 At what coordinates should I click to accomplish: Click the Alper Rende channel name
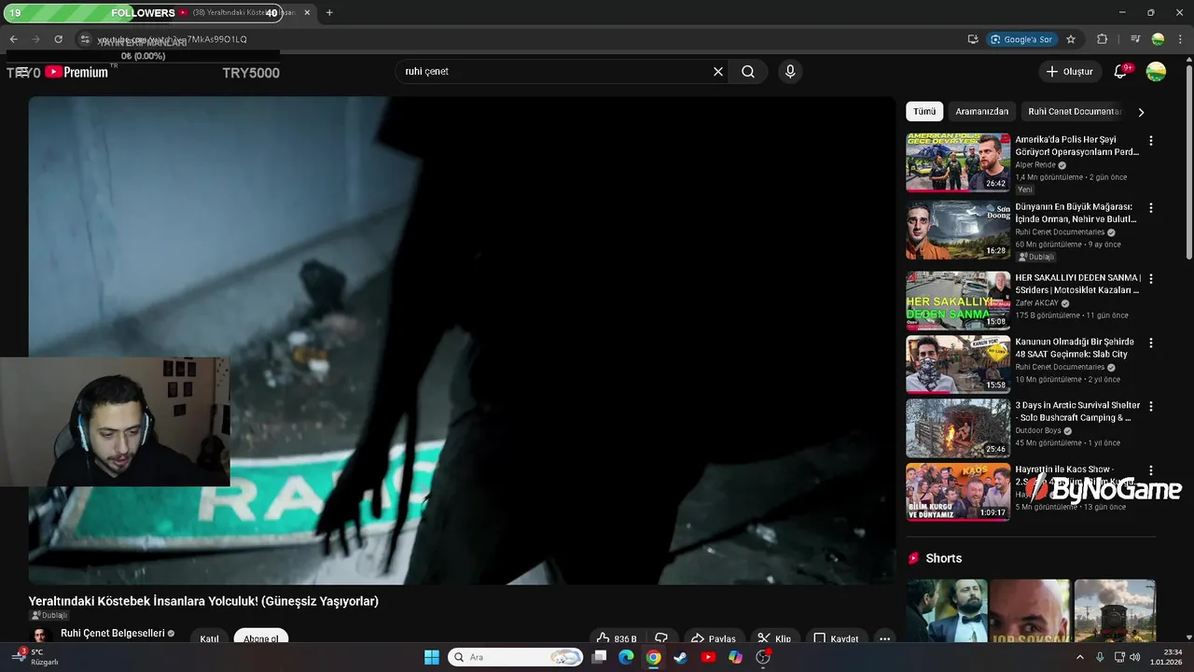point(1035,165)
